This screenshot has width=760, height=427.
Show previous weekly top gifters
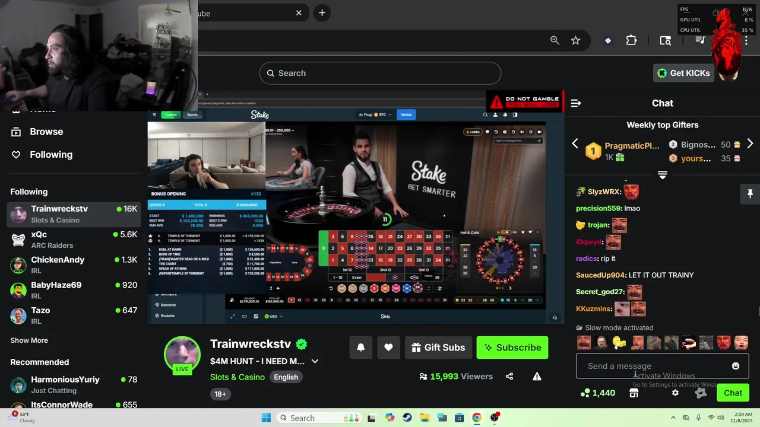click(x=575, y=144)
